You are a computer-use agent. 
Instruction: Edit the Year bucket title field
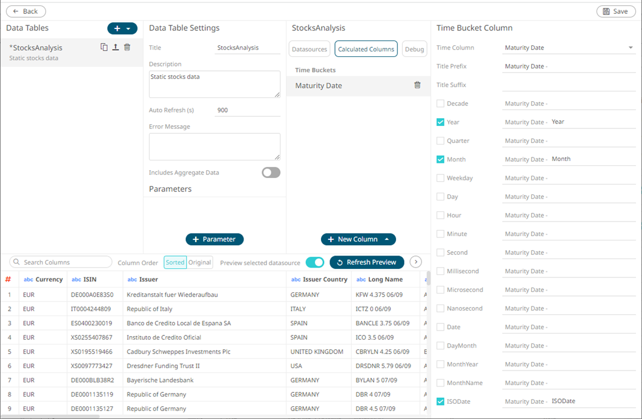click(569, 122)
